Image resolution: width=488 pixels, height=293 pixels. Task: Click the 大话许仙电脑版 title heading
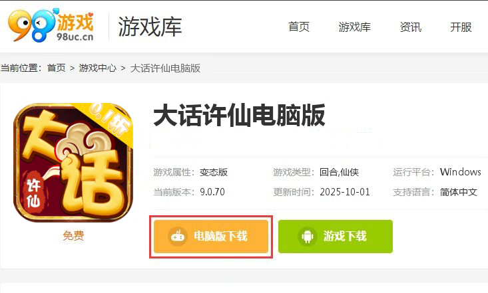pos(239,116)
